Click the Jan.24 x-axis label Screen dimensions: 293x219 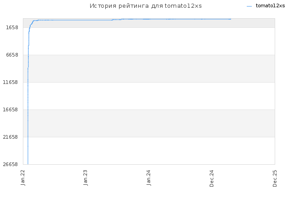(149, 177)
